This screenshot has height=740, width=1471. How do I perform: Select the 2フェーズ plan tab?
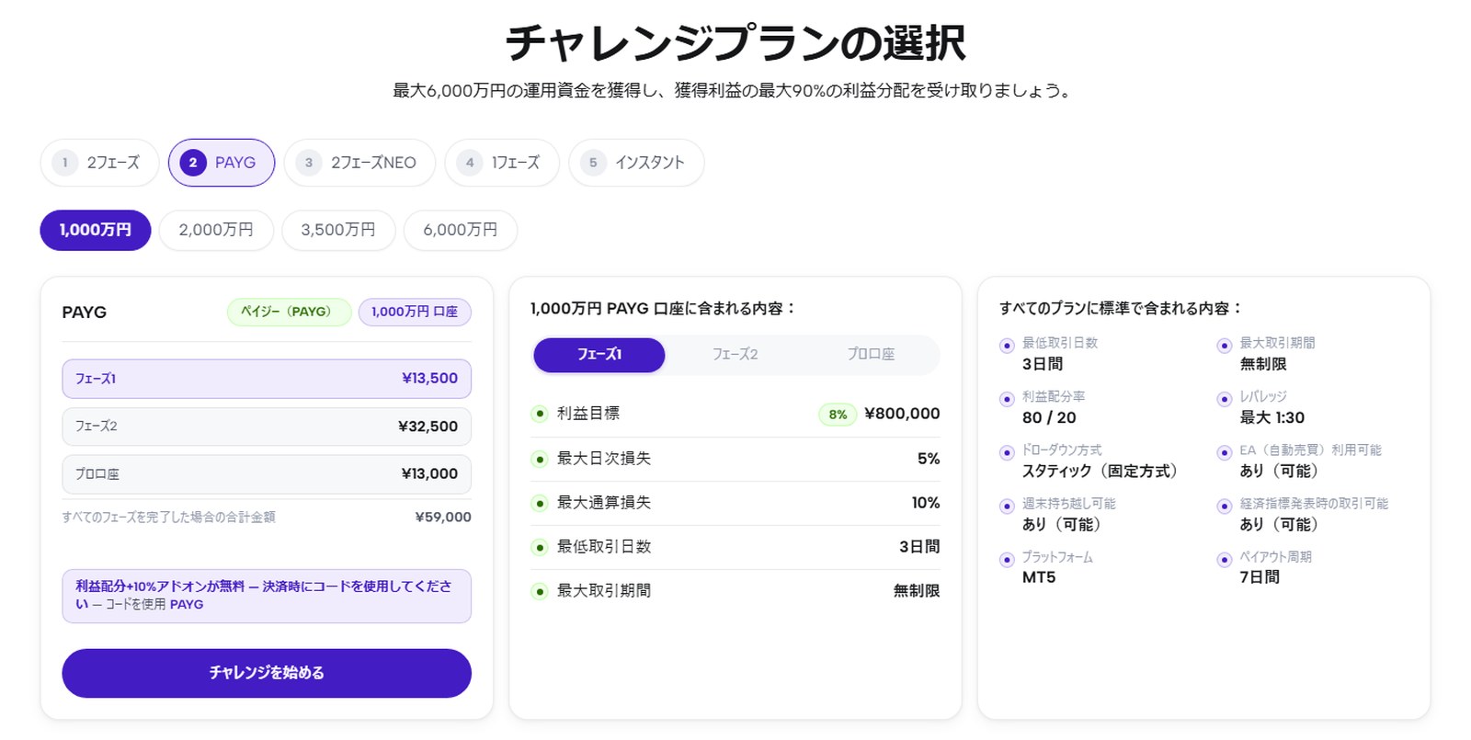(x=99, y=163)
